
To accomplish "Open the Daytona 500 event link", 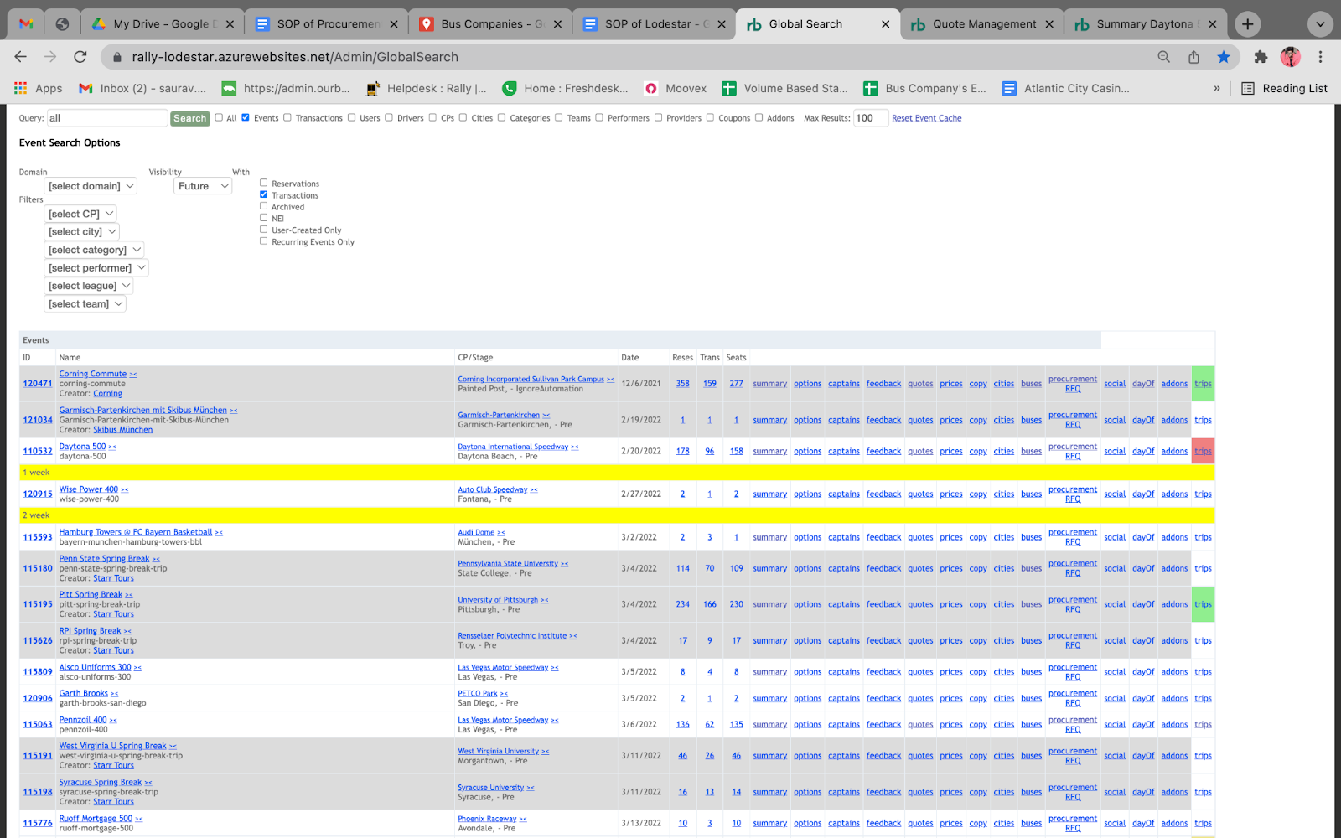I will (x=82, y=447).
